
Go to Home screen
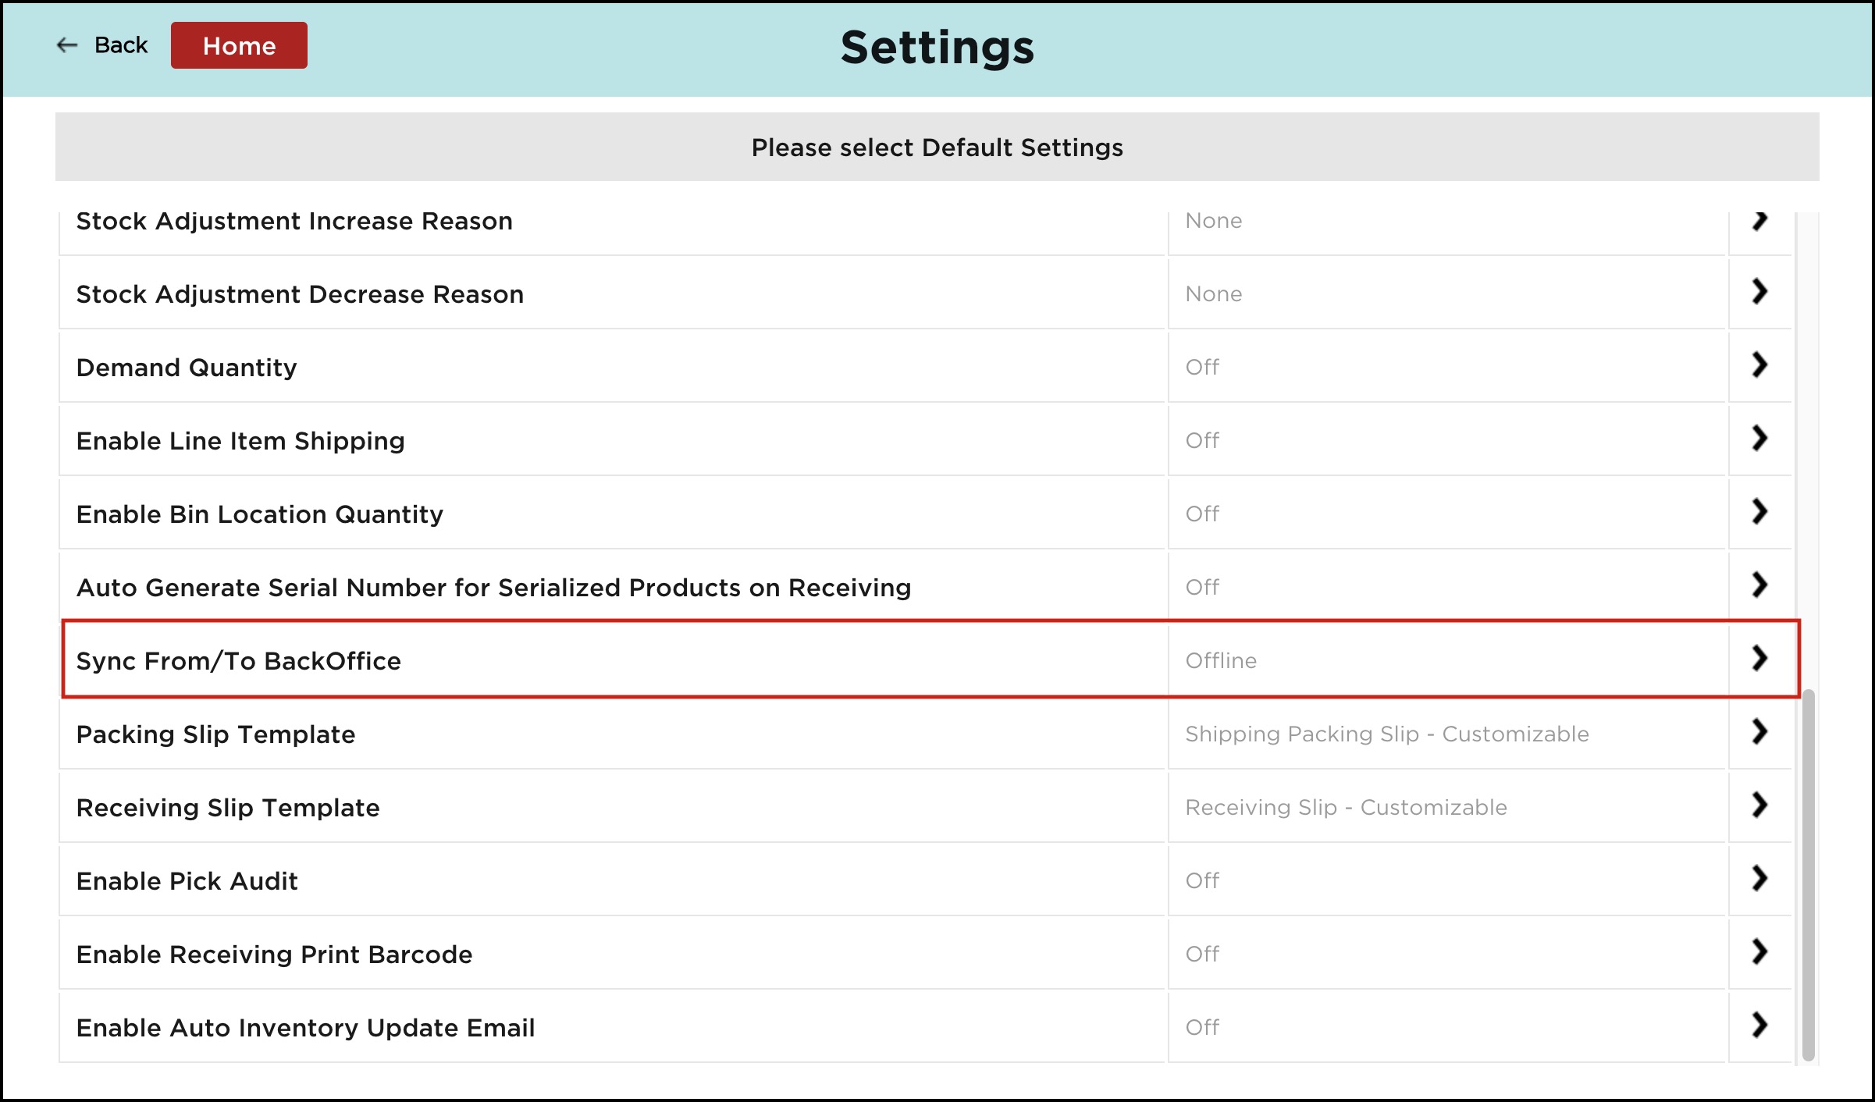[x=239, y=45]
